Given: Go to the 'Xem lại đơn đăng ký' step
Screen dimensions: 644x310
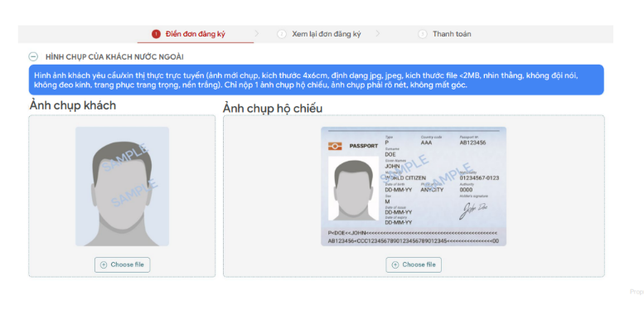Looking at the screenshot, I should tap(327, 34).
